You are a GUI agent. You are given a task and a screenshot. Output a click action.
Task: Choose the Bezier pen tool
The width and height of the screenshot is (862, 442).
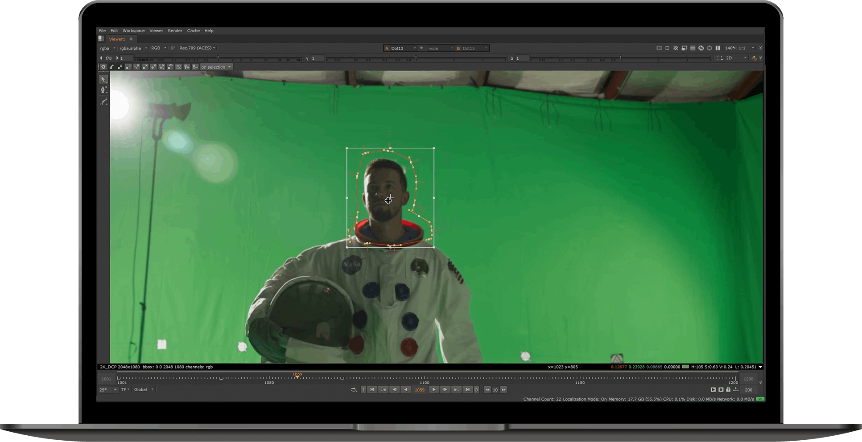(103, 90)
